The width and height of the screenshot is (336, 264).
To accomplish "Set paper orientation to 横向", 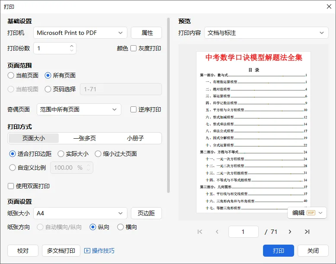I will pos(120,227).
